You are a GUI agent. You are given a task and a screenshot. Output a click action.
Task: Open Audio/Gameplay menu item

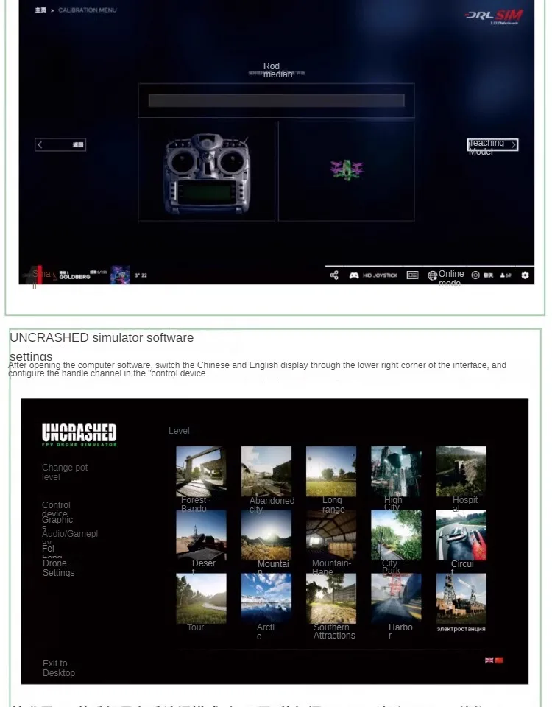[70, 536]
